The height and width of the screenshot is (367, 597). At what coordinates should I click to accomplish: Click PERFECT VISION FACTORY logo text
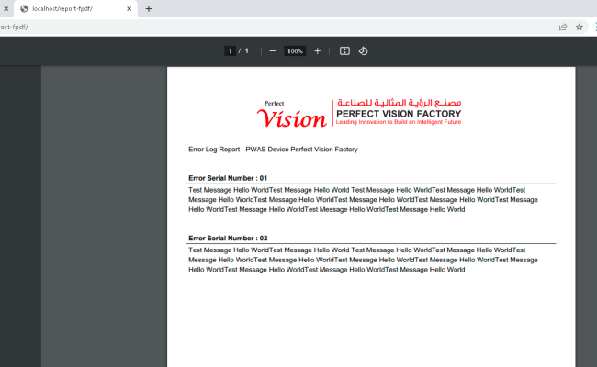click(399, 114)
